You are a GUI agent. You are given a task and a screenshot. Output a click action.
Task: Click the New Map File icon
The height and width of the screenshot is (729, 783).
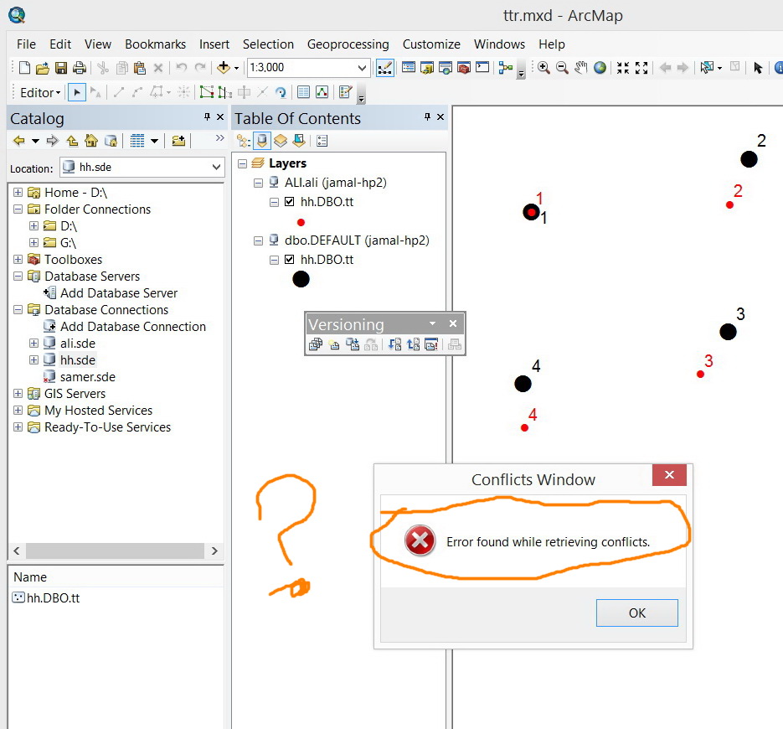click(x=24, y=68)
